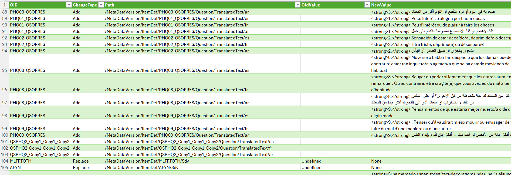
Task: Select the PHQ03_QSORRES cell in row 88
Action: [x=28, y=12]
